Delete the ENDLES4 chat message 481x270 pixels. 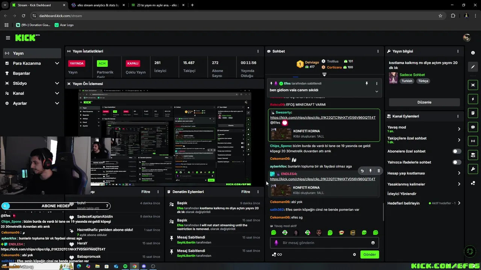[x=378, y=171]
